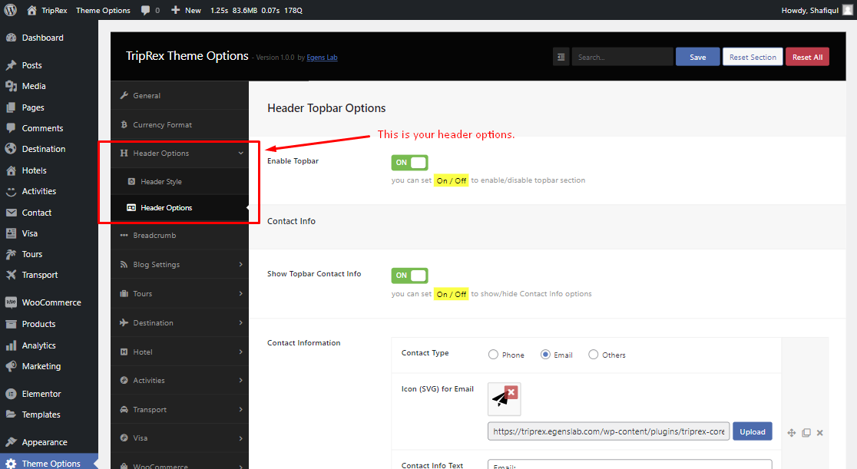Expand Blog Settings section arrow
857x469 pixels.
[240, 265]
